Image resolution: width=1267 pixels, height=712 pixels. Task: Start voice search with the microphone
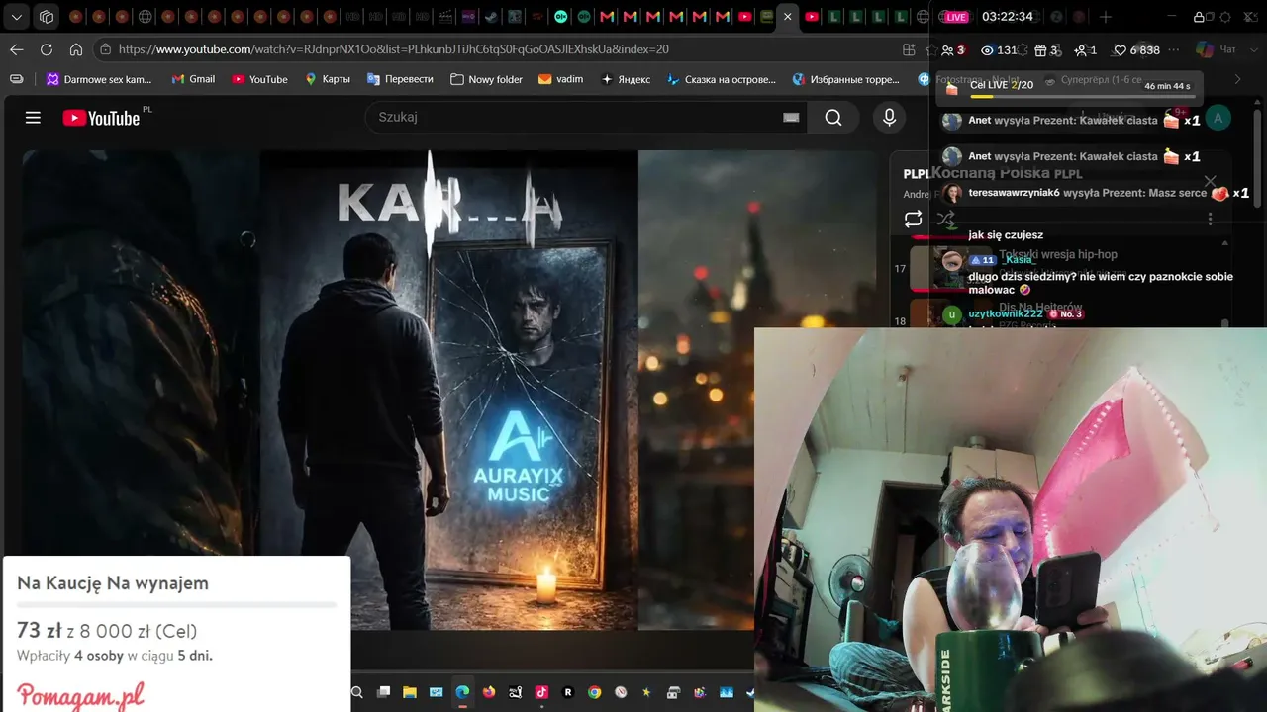[x=889, y=118]
